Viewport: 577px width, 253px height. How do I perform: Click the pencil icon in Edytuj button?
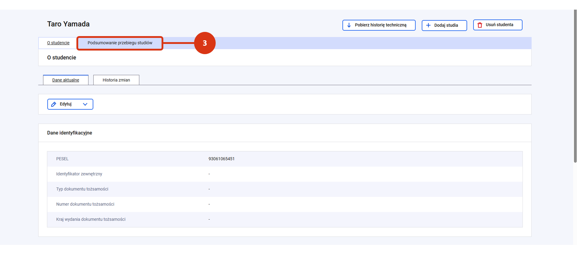[x=54, y=104]
